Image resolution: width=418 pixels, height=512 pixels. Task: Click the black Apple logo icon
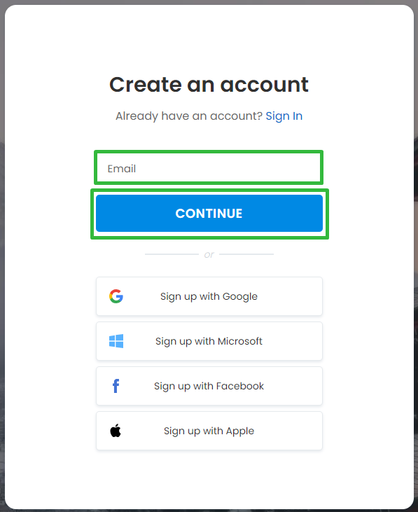(116, 430)
